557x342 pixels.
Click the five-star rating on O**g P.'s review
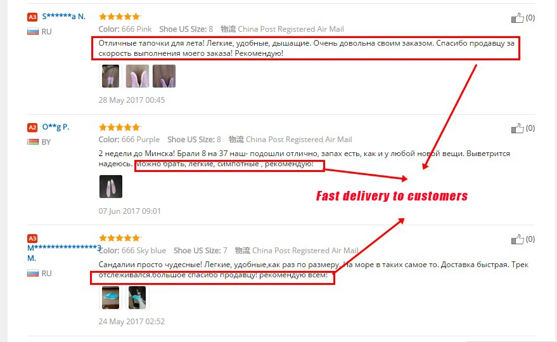(120, 127)
